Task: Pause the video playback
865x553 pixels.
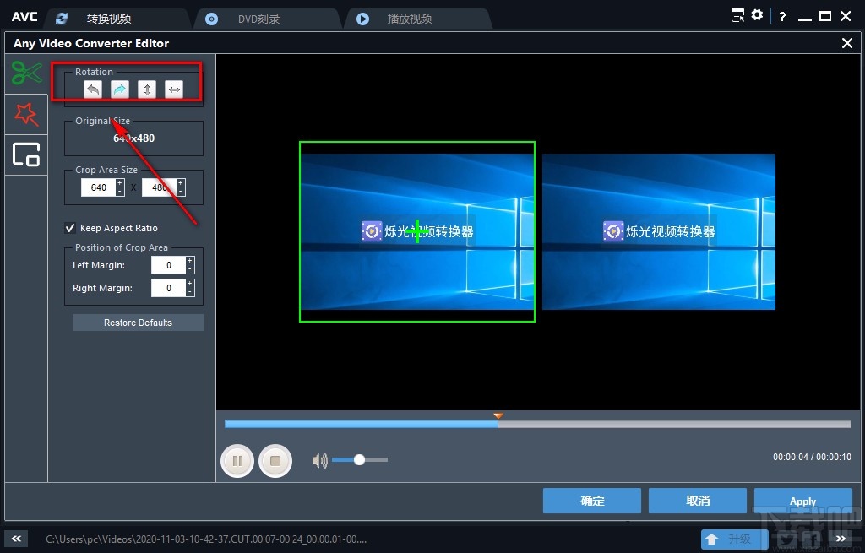Action: pos(237,460)
